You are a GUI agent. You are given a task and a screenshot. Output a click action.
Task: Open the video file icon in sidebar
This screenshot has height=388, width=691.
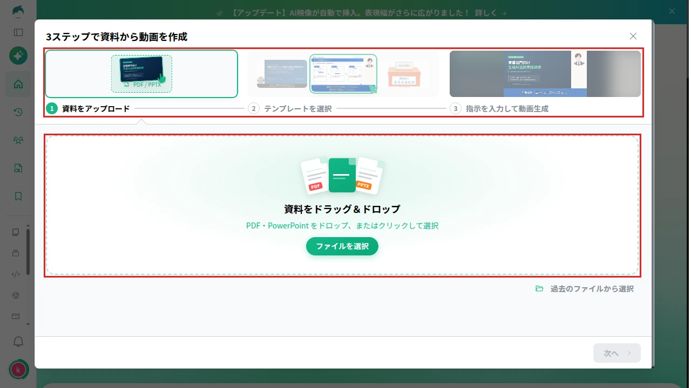pos(18,168)
